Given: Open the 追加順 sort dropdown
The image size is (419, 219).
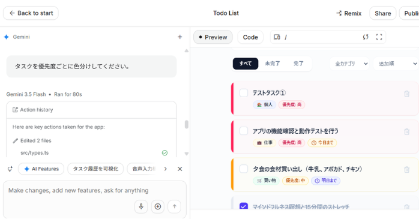Looking at the screenshot, I should (396, 64).
